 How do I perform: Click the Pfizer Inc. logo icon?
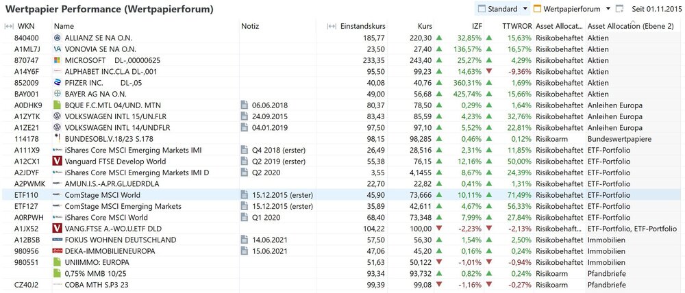click(58, 83)
